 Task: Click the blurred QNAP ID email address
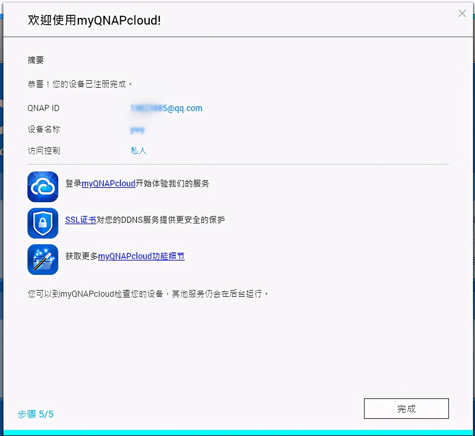point(166,108)
